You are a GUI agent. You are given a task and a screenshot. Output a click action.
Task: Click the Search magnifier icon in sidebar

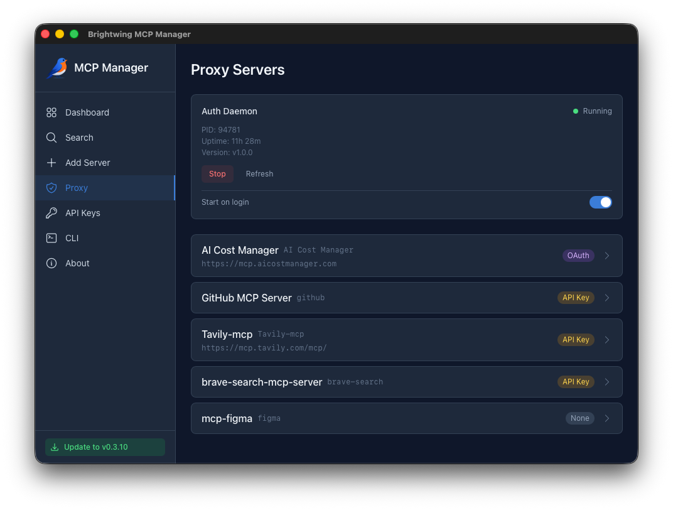click(x=51, y=138)
